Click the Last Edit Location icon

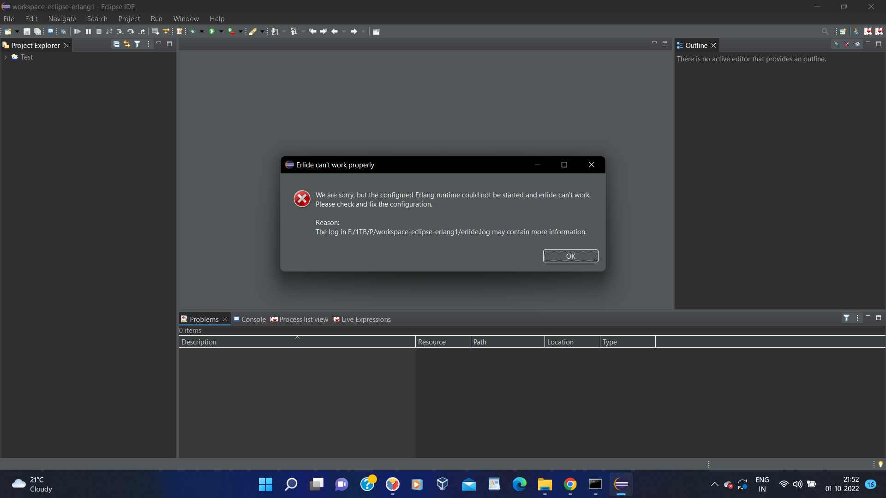coord(313,31)
